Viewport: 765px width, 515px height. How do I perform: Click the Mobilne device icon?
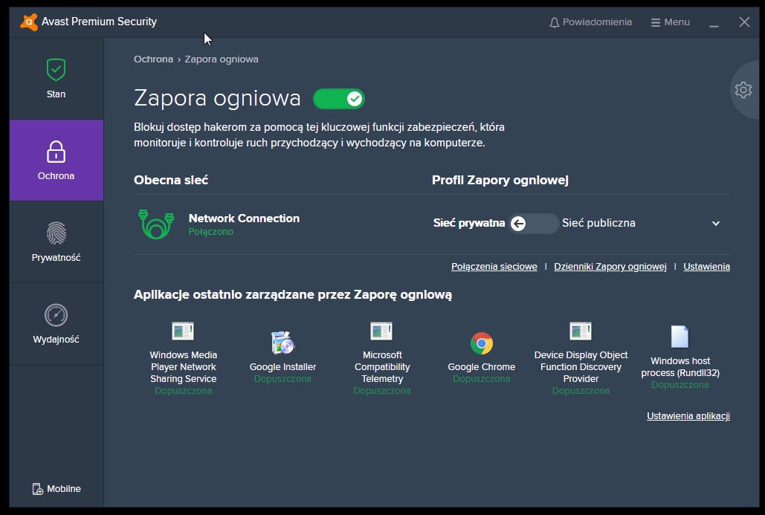[38, 489]
